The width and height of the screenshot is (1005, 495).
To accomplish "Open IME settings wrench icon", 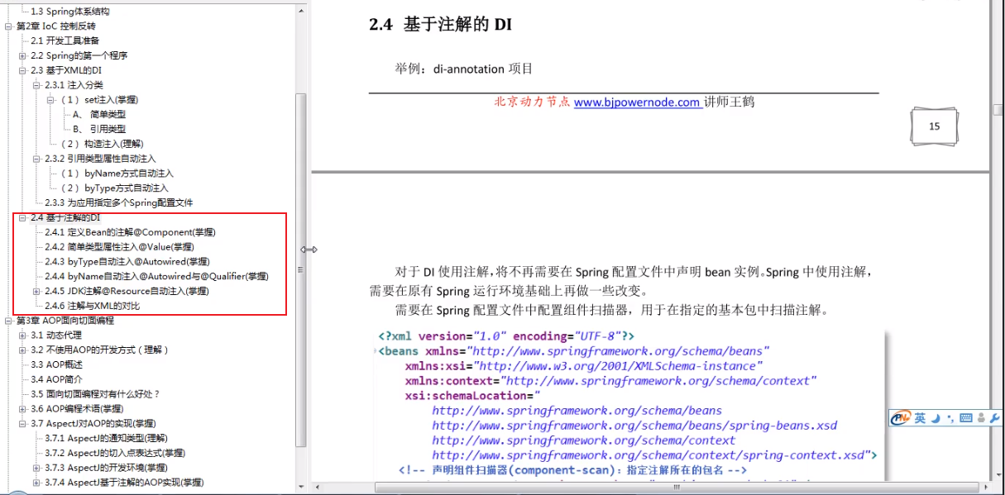I will (x=994, y=419).
